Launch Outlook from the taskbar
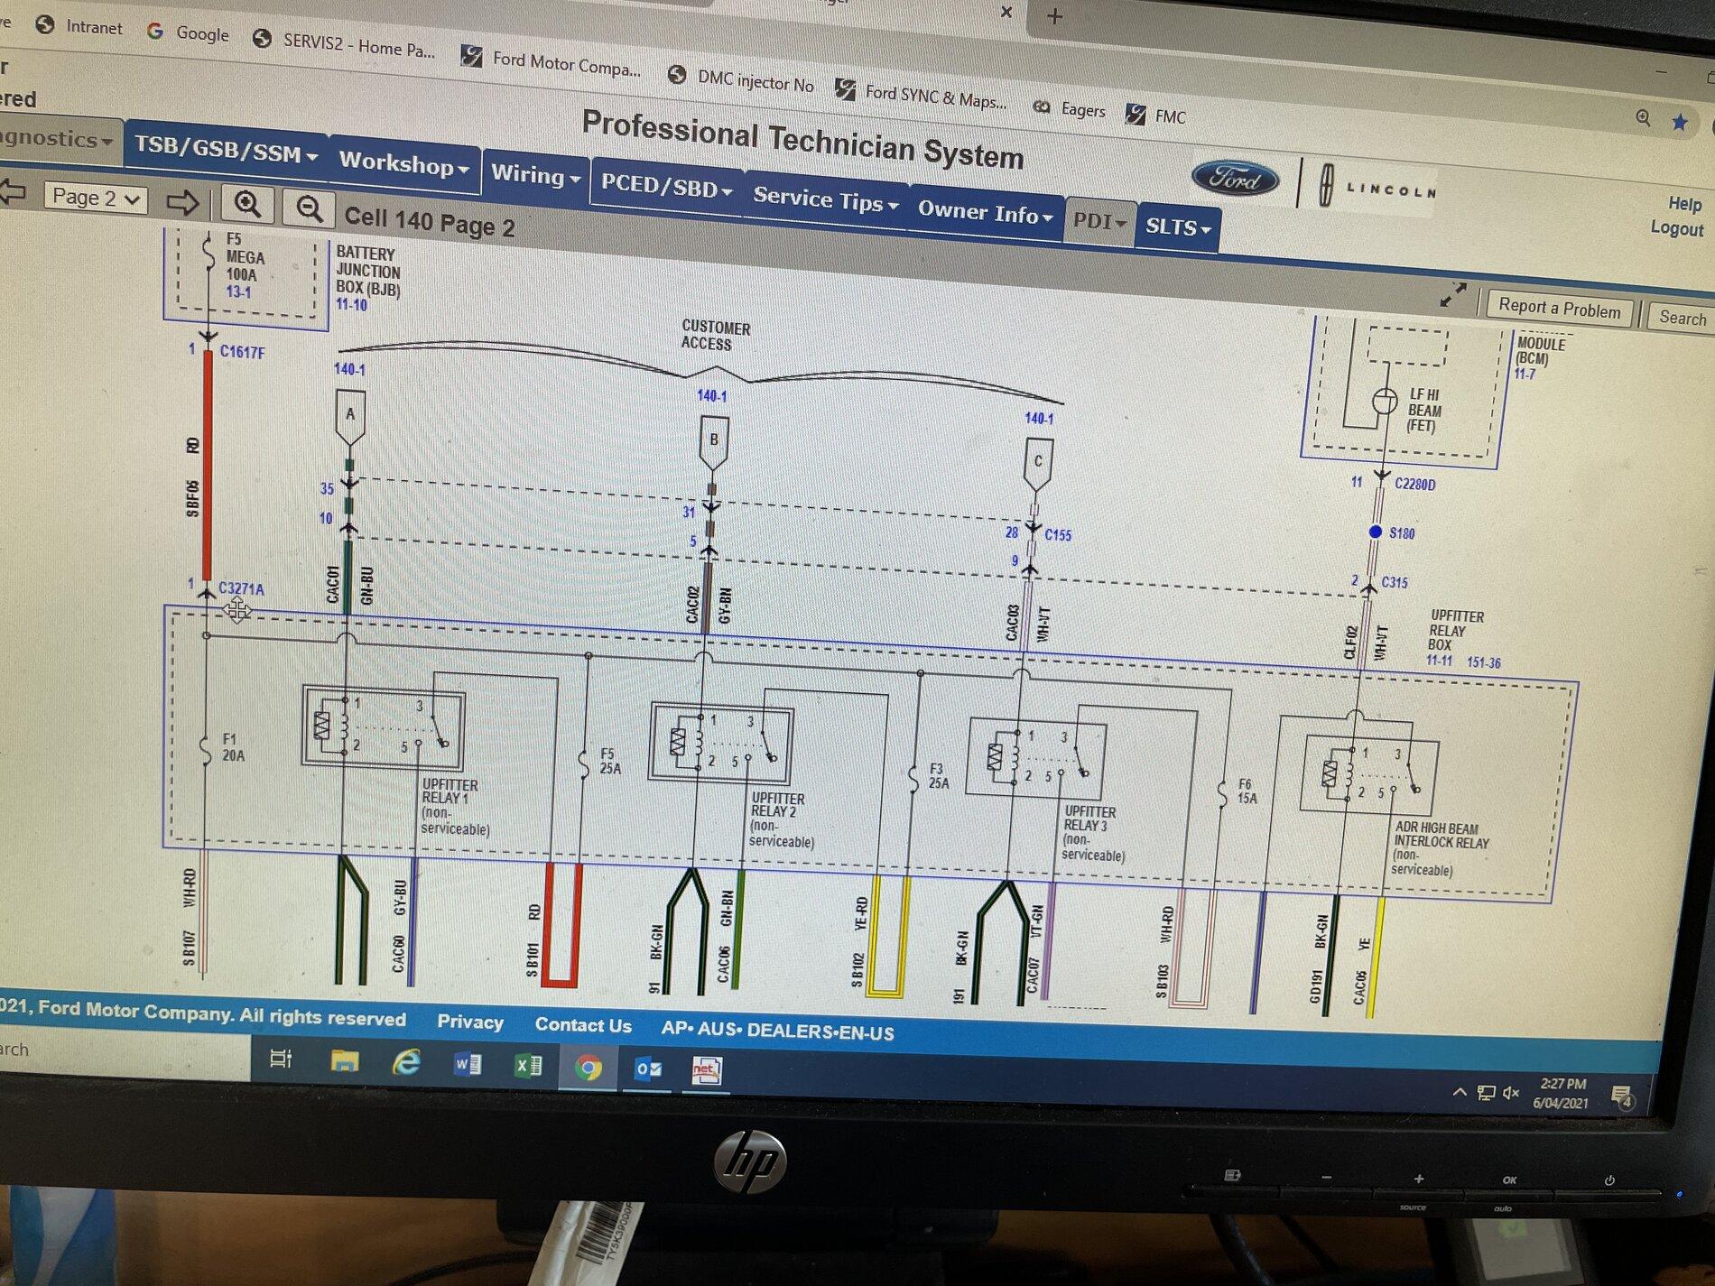The height and width of the screenshot is (1286, 1715). (648, 1069)
